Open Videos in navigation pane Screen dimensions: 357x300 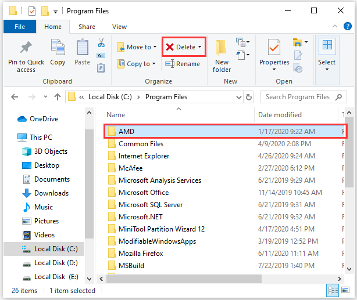coord(38,235)
